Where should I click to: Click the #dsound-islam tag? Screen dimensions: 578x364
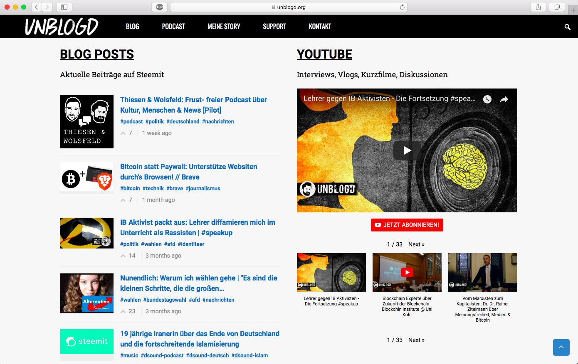[x=249, y=356]
